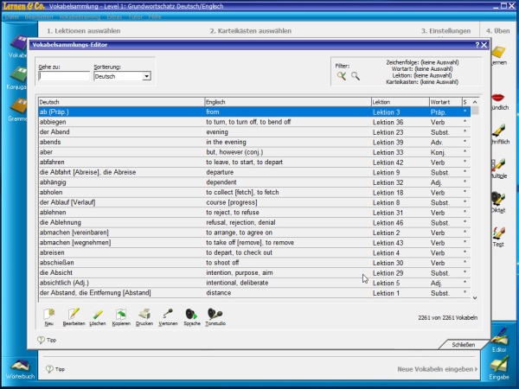
Task: Click the Multiple choice icon in sidebar
Action: (498, 164)
